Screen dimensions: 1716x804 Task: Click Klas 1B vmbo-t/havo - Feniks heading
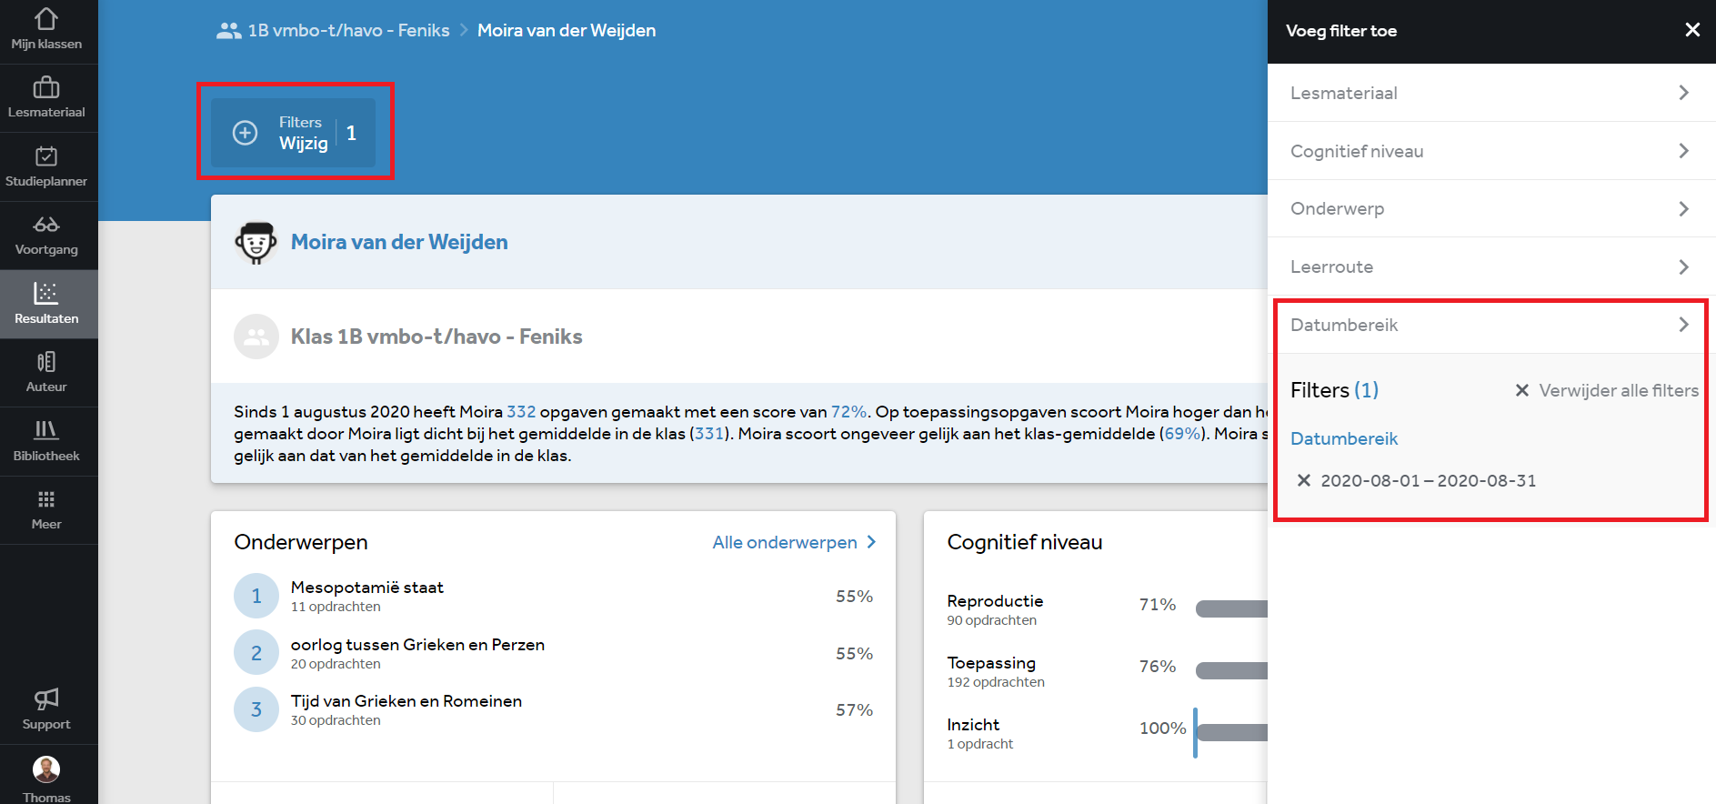[x=437, y=337]
